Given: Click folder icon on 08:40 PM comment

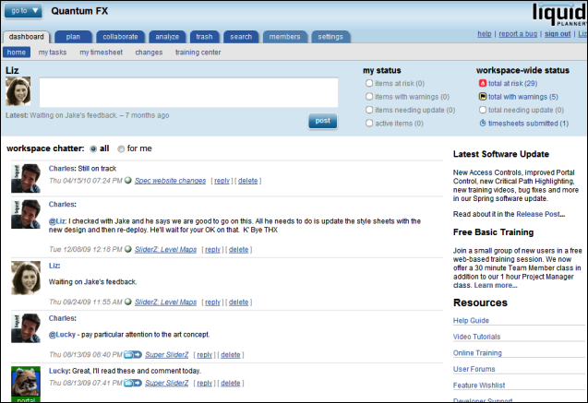Looking at the screenshot, I should [x=133, y=354].
